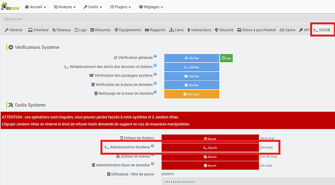Click the terminal icon beside Rétablissement des droits
This screenshot has height=185, width=335.
tap(66, 67)
